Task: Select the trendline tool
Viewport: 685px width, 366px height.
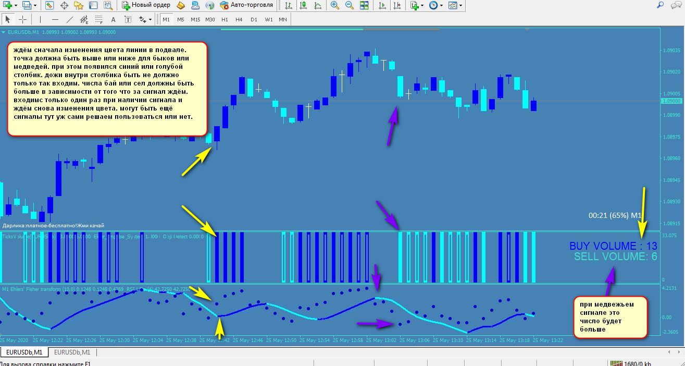Action: pyautogui.click(x=70, y=19)
